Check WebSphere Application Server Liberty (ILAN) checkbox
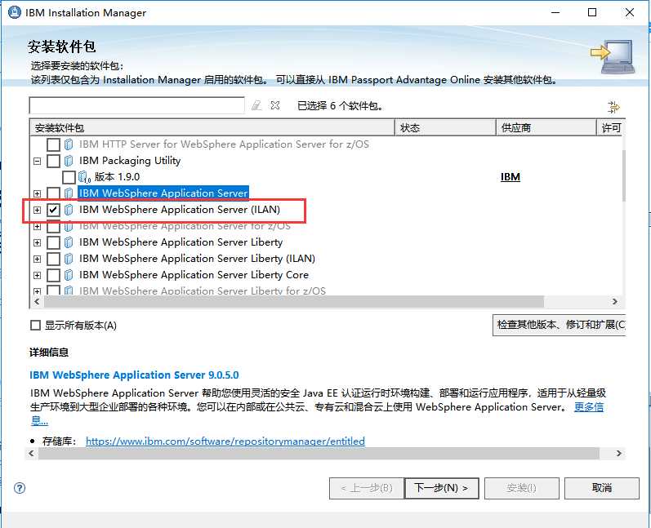The height and width of the screenshot is (528, 651). [x=53, y=259]
